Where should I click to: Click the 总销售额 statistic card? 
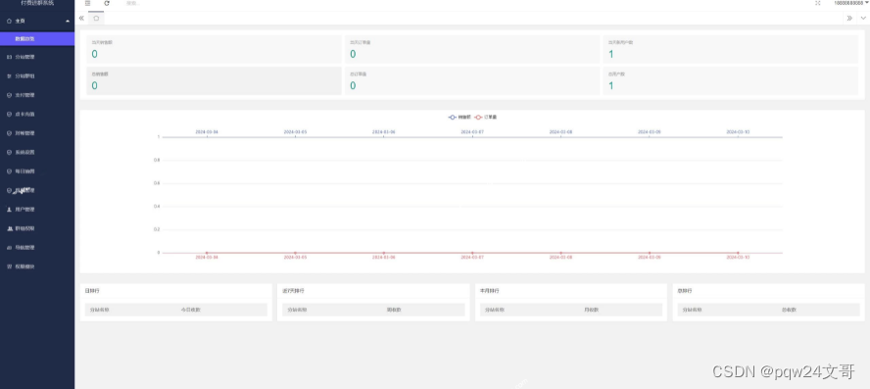point(214,81)
